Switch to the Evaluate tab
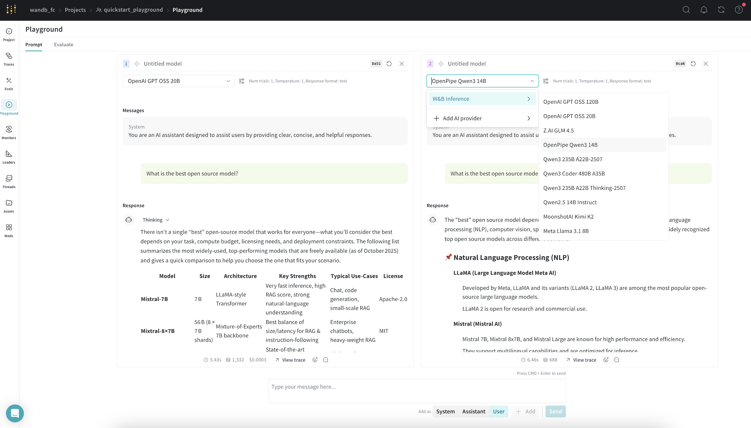 (x=64, y=45)
